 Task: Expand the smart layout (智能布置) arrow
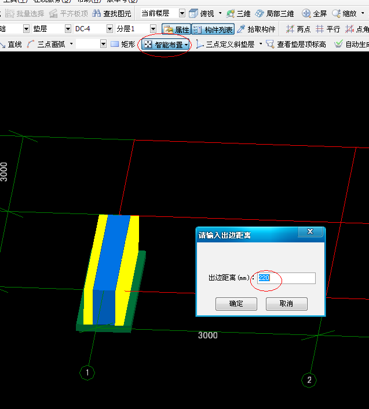(186, 45)
